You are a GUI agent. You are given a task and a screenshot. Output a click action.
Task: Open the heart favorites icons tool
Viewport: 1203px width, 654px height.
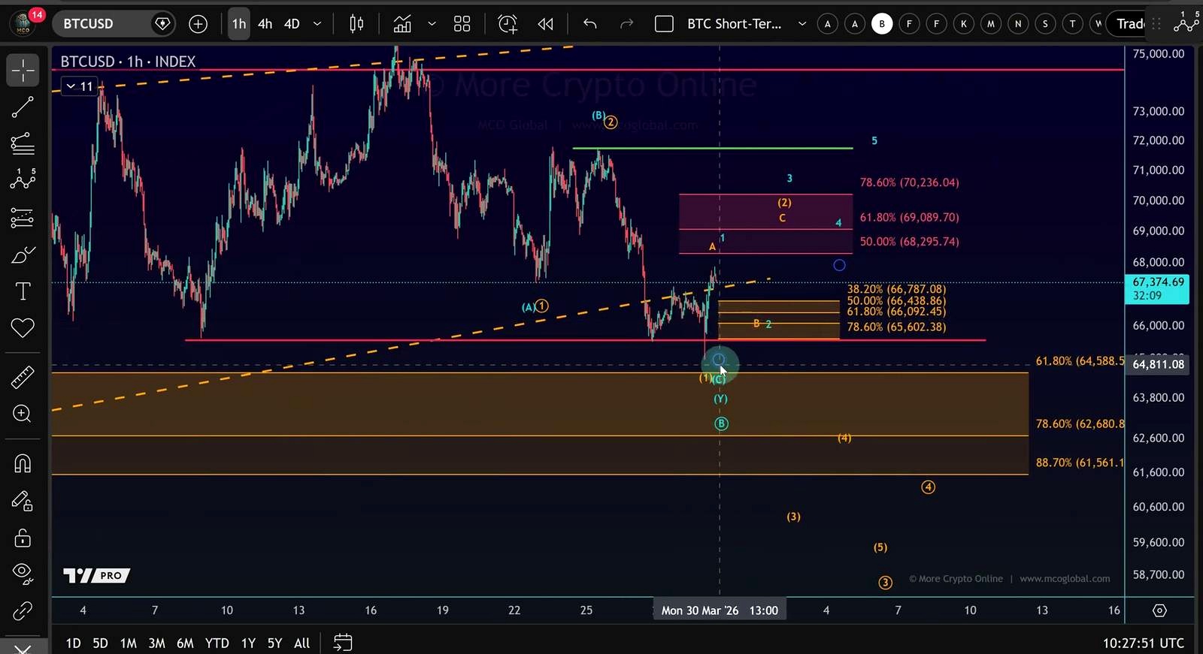[23, 328]
